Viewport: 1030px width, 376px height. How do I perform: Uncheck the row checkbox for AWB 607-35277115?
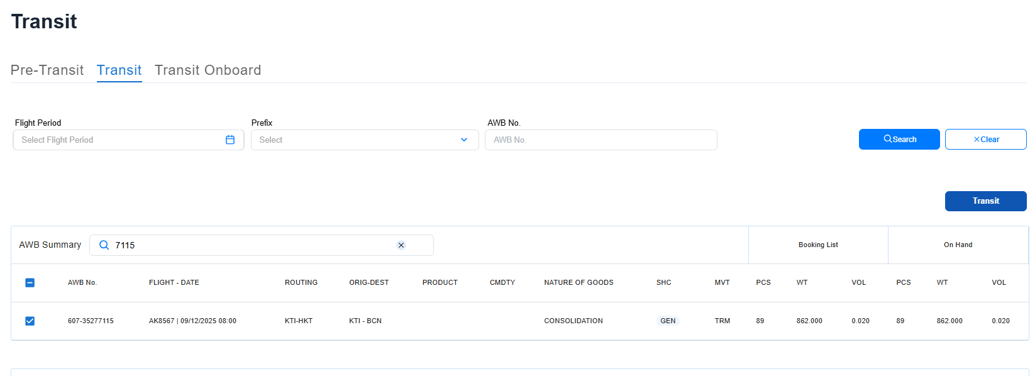tap(30, 321)
